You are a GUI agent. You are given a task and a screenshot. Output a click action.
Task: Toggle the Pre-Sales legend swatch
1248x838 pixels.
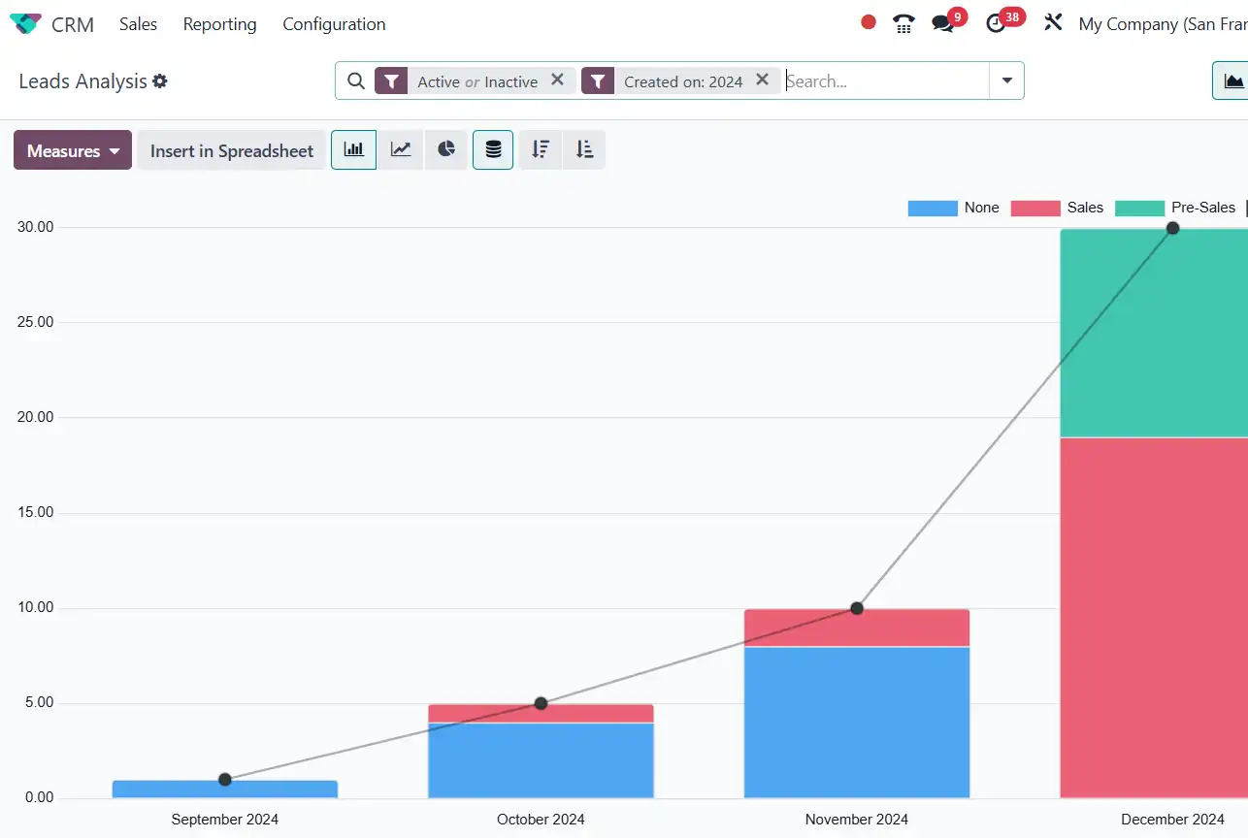pyautogui.click(x=1139, y=208)
